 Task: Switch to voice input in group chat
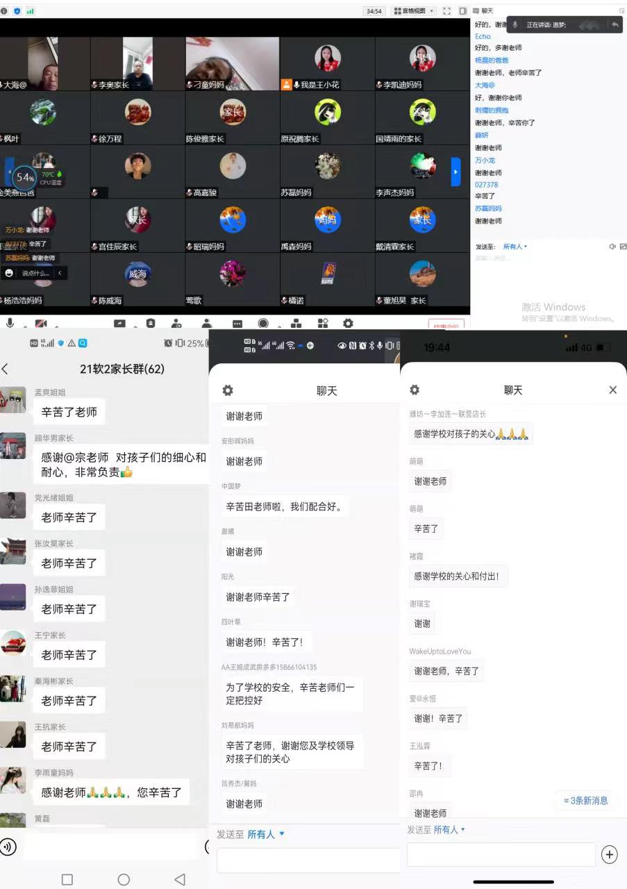(8, 846)
